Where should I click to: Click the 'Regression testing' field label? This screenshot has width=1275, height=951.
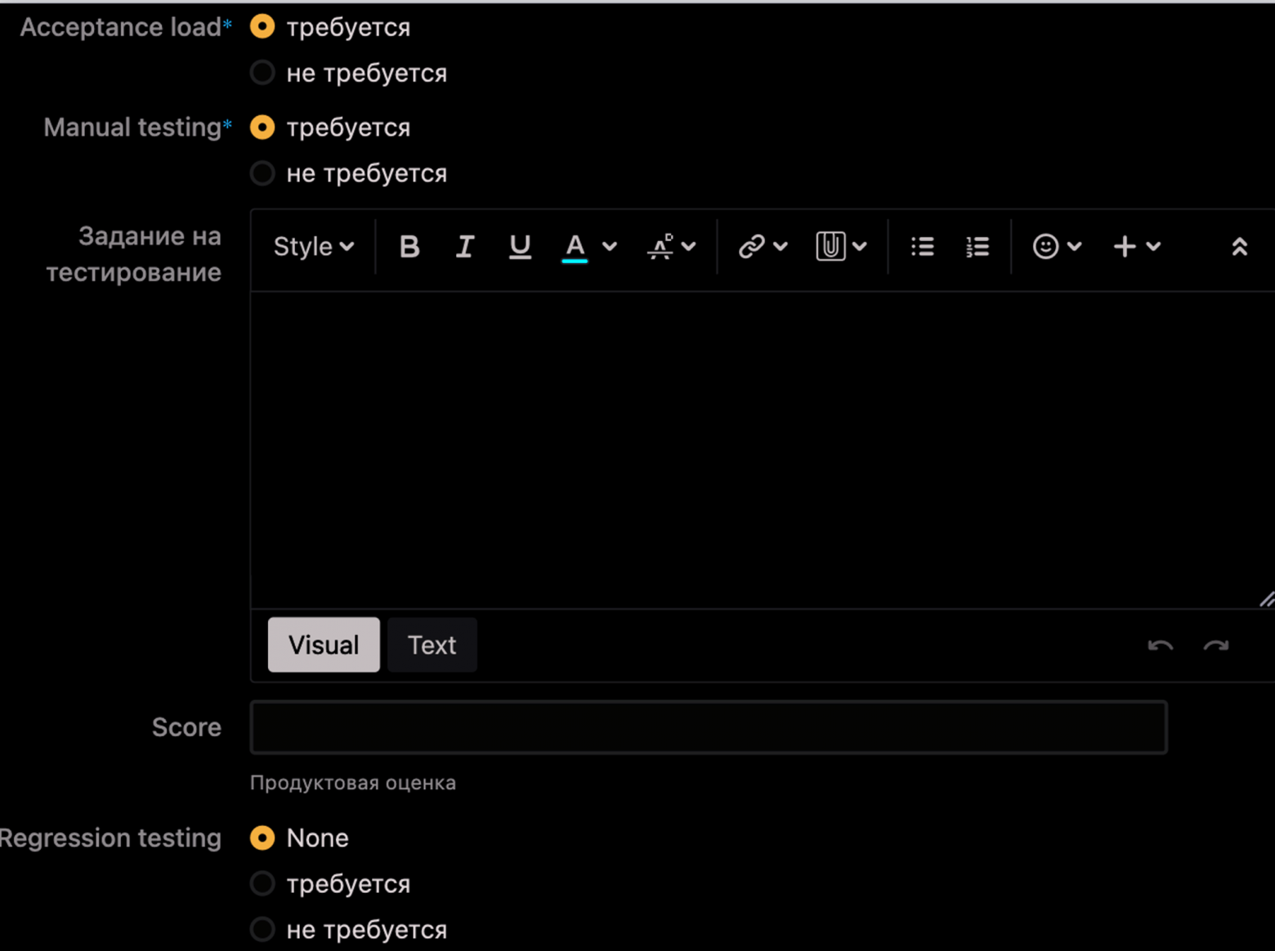pos(110,838)
